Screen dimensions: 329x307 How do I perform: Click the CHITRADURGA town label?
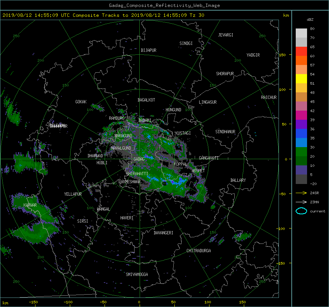198,251
